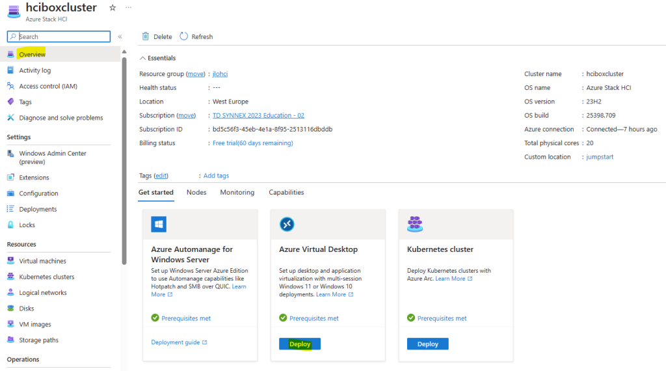Deploy the Kubernetes cluster

428,344
